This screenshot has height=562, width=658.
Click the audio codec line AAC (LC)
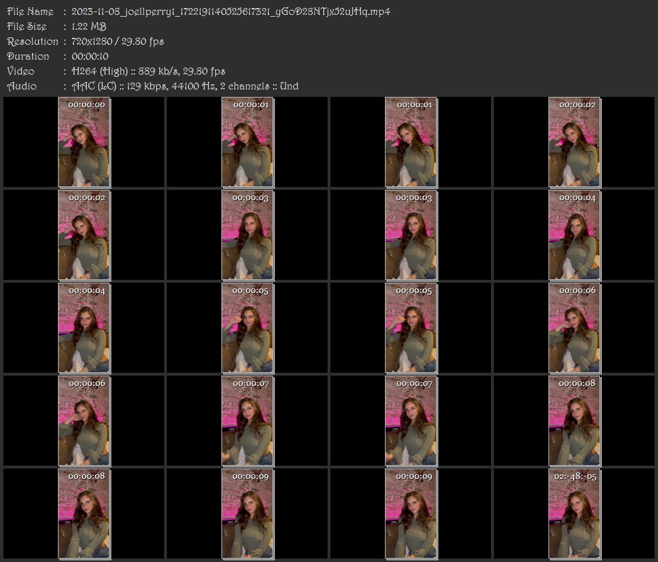click(185, 86)
